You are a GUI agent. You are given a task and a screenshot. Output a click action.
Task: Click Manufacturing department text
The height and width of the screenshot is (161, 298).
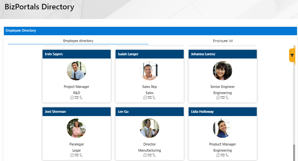pyautogui.click(x=149, y=150)
